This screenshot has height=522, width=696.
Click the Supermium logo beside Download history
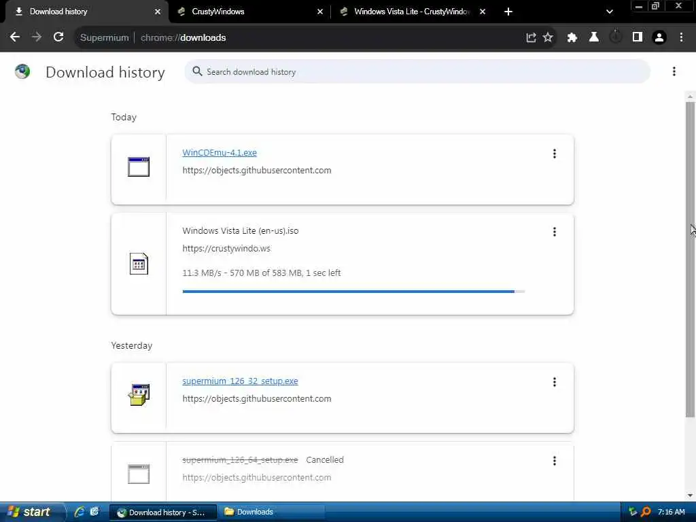point(22,71)
